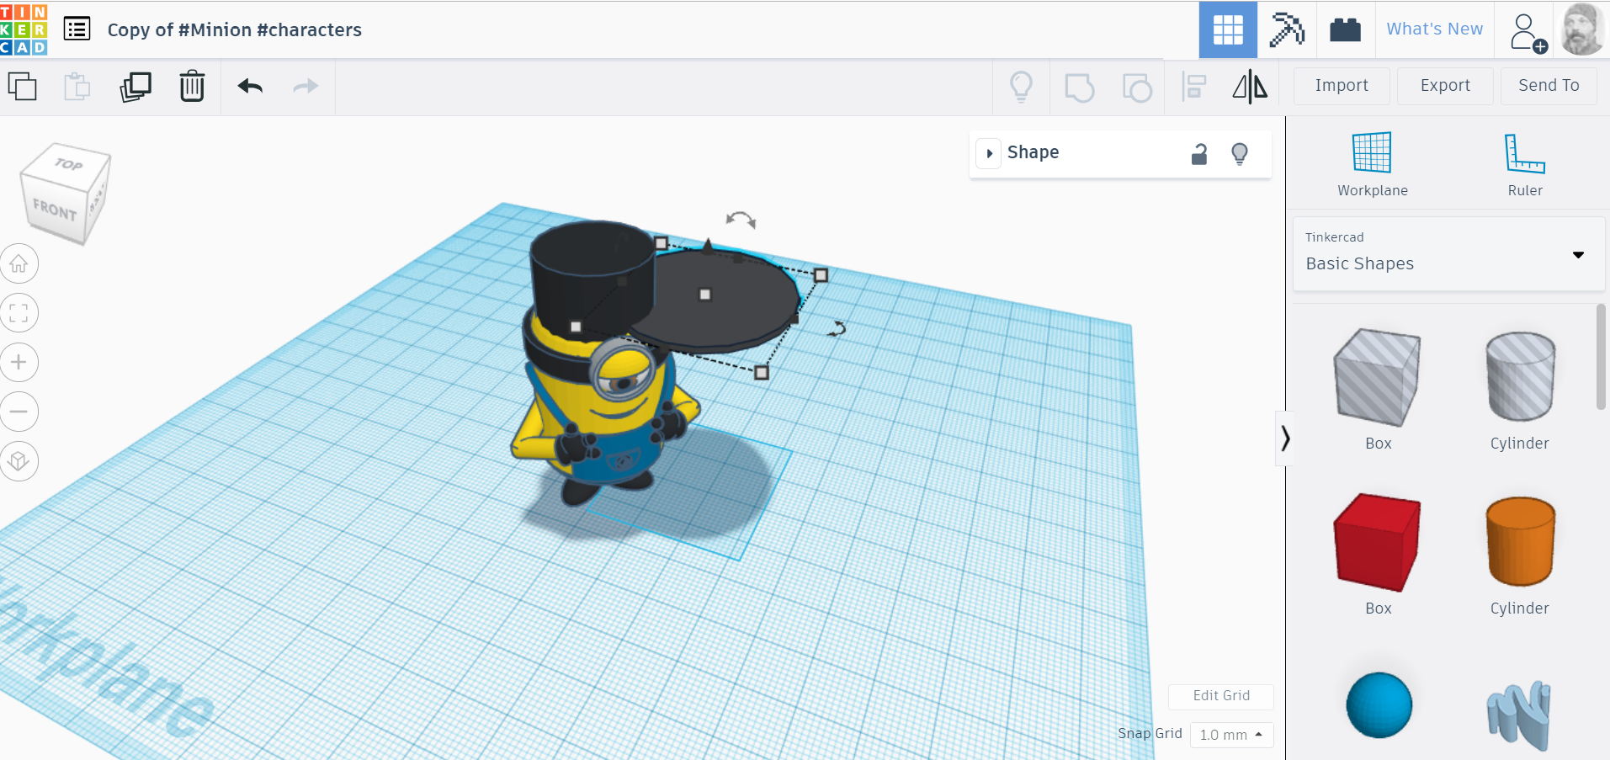Click the Send To button
The image size is (1610, 760).
1549,85
